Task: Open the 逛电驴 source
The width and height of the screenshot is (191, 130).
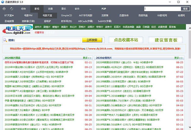Action: click(x=48, y=21)
